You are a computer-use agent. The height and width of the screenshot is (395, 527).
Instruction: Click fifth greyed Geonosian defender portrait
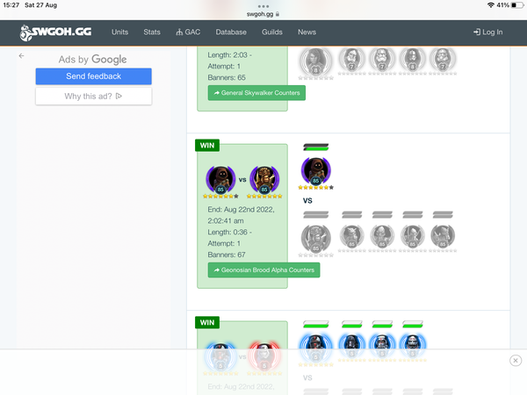click(443, 236)
